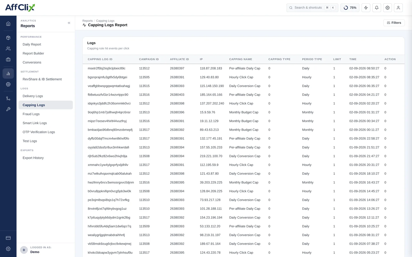This screenshot has width=412, height=257.
Task: Open the briefcase icon in left rail
Action: pyautogui.click(x=8, y=59)
